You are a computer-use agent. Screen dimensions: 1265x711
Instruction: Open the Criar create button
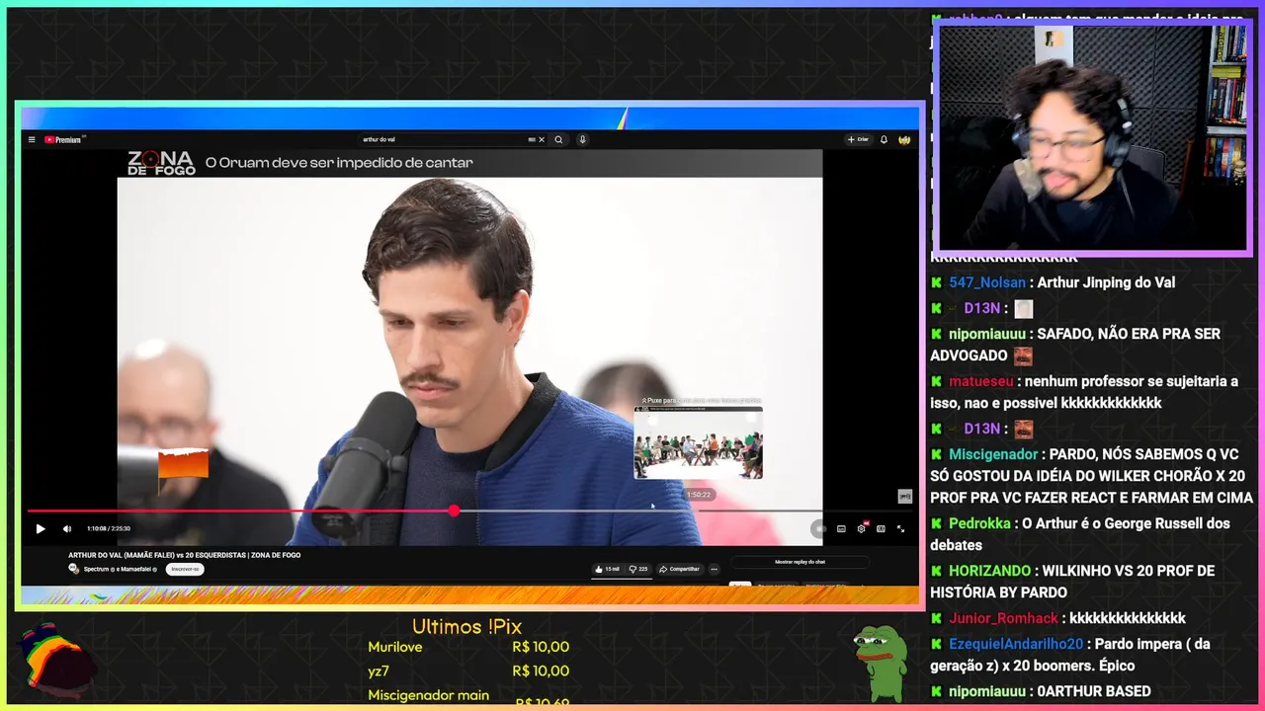(858, 139)
